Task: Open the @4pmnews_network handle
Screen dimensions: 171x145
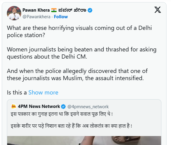Action: pos(88,106)
